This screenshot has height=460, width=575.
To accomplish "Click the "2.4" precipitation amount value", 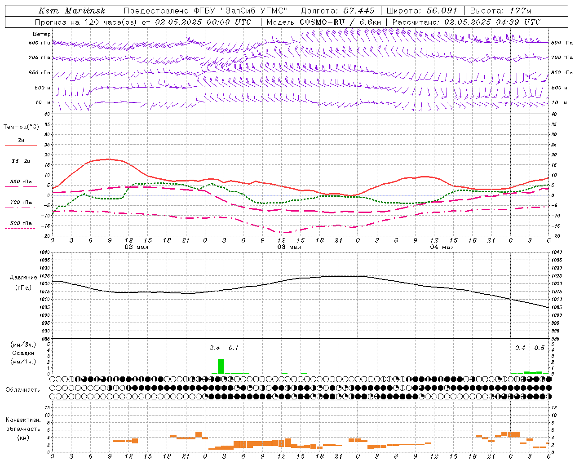I will pyautogui.click(x=215, y=348).
